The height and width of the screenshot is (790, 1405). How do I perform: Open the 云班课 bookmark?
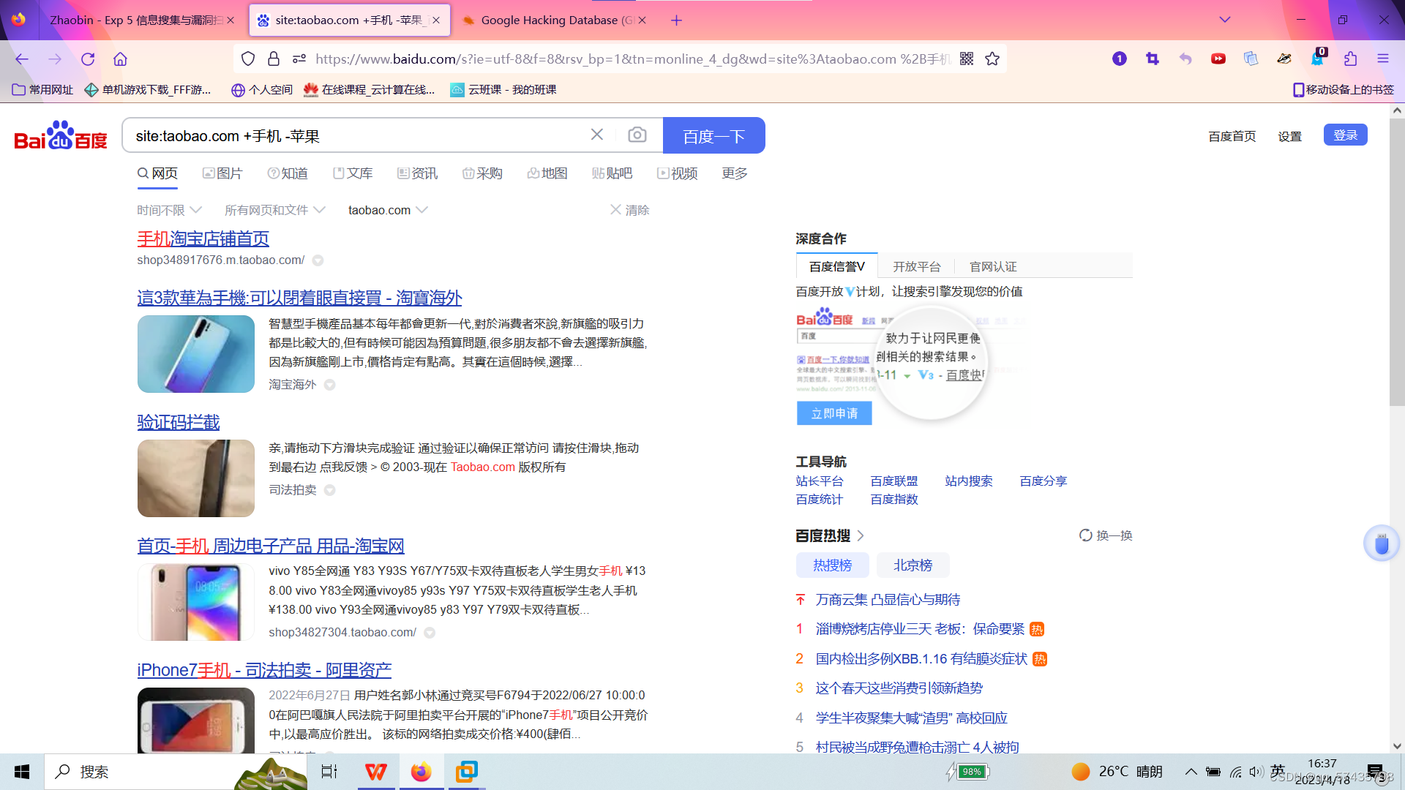[x=503, y=90]
